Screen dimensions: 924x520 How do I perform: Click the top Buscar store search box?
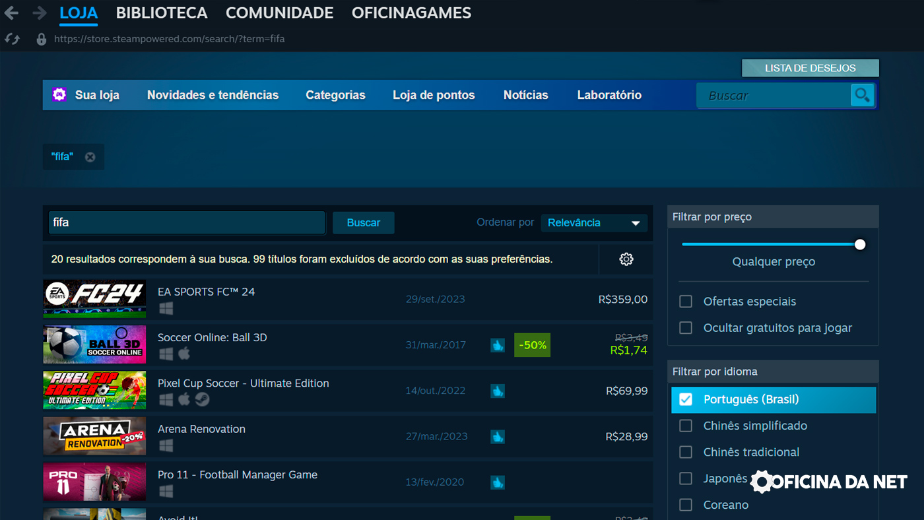774,95
